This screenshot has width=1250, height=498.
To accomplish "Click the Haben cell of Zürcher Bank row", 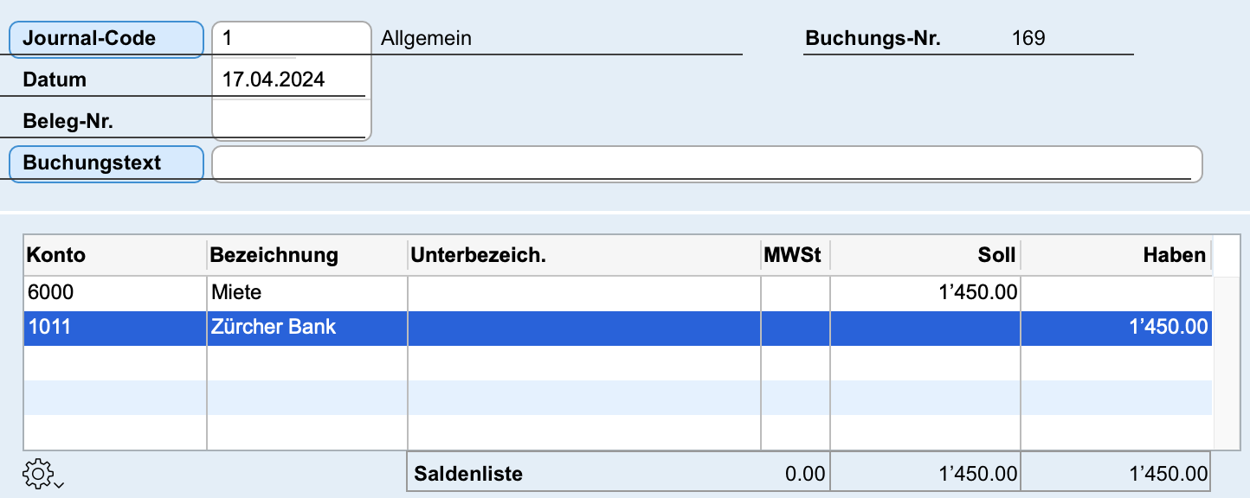I will coord(1117,329).
